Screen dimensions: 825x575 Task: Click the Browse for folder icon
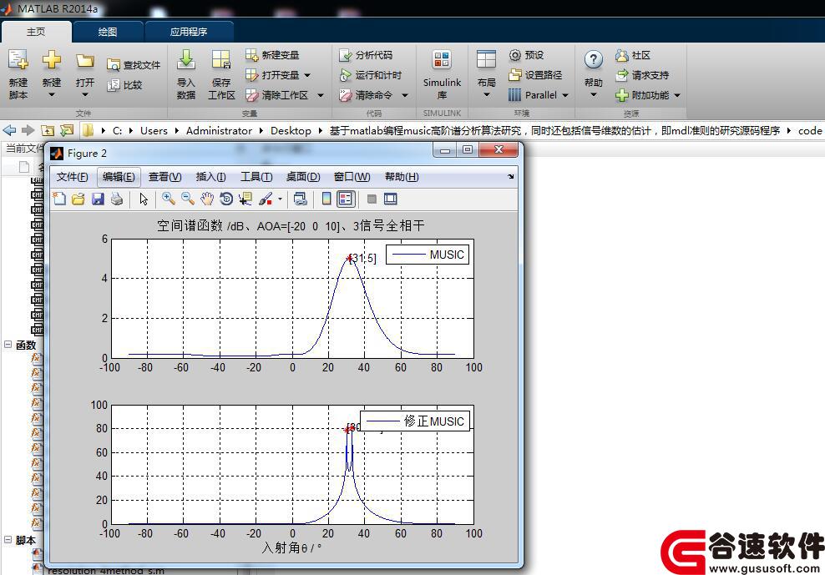tap(67, 130)
